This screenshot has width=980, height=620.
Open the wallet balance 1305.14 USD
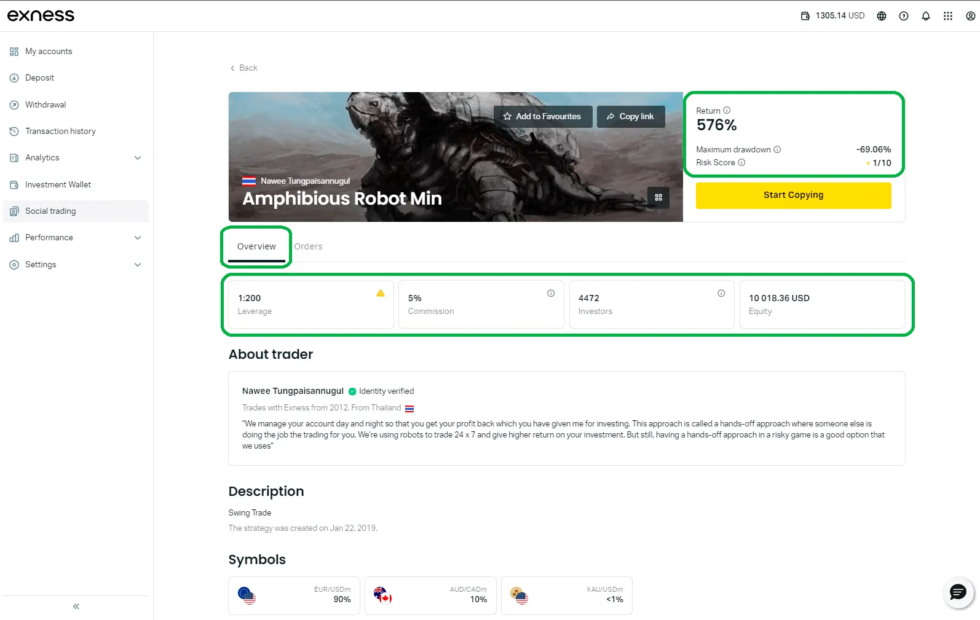click(832, 16)
